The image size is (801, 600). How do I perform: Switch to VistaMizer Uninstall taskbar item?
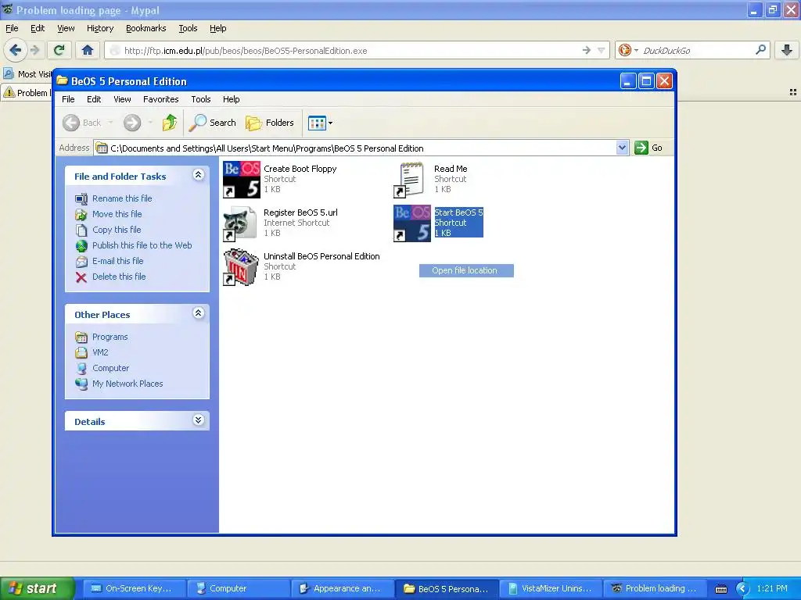551,588
